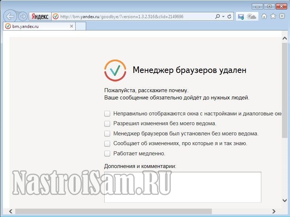Click label 'Дополнения и комментарии:'
Viewport: 290px width, 217px height.
140,166
